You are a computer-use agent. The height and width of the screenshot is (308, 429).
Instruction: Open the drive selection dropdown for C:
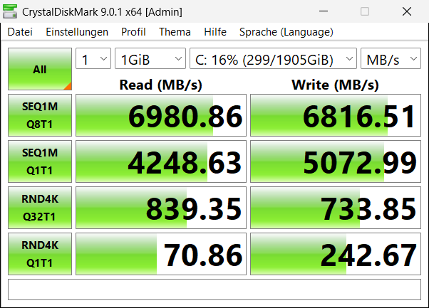click(273, 58)
